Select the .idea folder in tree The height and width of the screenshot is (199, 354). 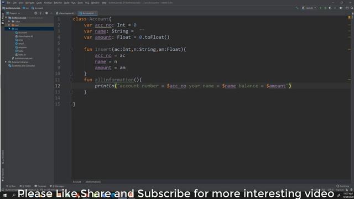click(x=16, y=21)
